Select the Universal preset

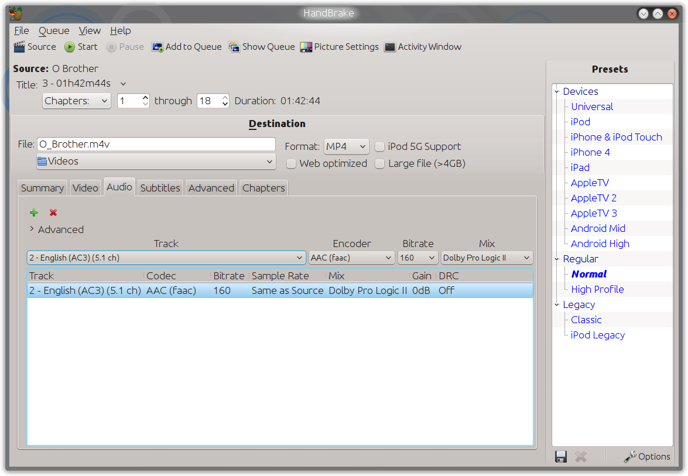(x=592, y=107)
